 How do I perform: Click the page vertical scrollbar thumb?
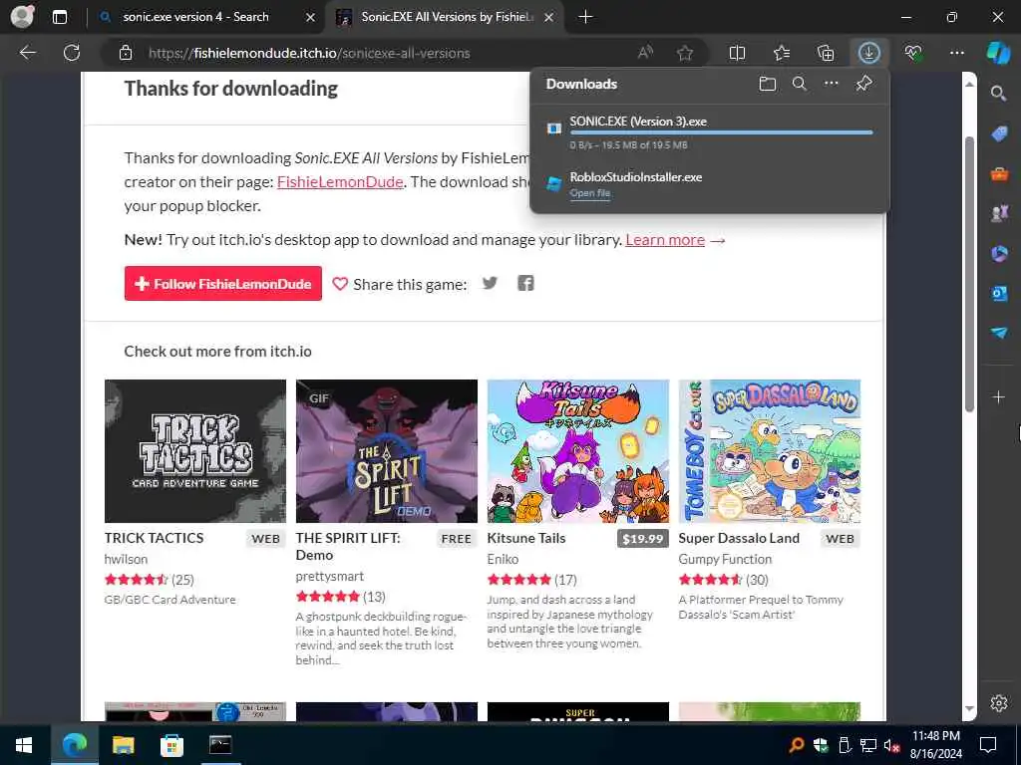(969, 274)
